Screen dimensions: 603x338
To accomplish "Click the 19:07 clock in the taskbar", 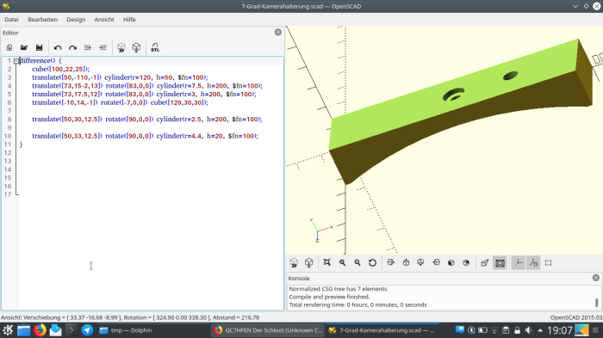I will (x=560, y=330).
